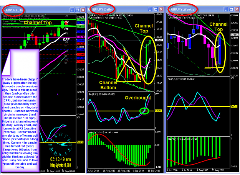Viewport: 240px width, 175px height.
Task: Click the 'Channel Top' label on the H4 chart
Action: coord(38,23)
